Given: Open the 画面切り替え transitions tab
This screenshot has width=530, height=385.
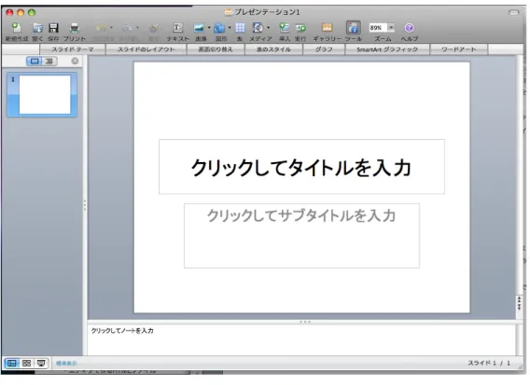Looking at the screenshot, I should pyautogui.click(x=216, y=49).
